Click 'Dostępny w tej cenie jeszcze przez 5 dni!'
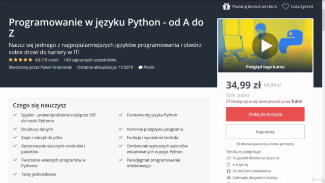Viewport: 325px width, 183px height. point(266,102)
